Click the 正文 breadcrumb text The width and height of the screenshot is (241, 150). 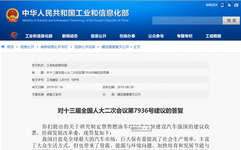137,47
